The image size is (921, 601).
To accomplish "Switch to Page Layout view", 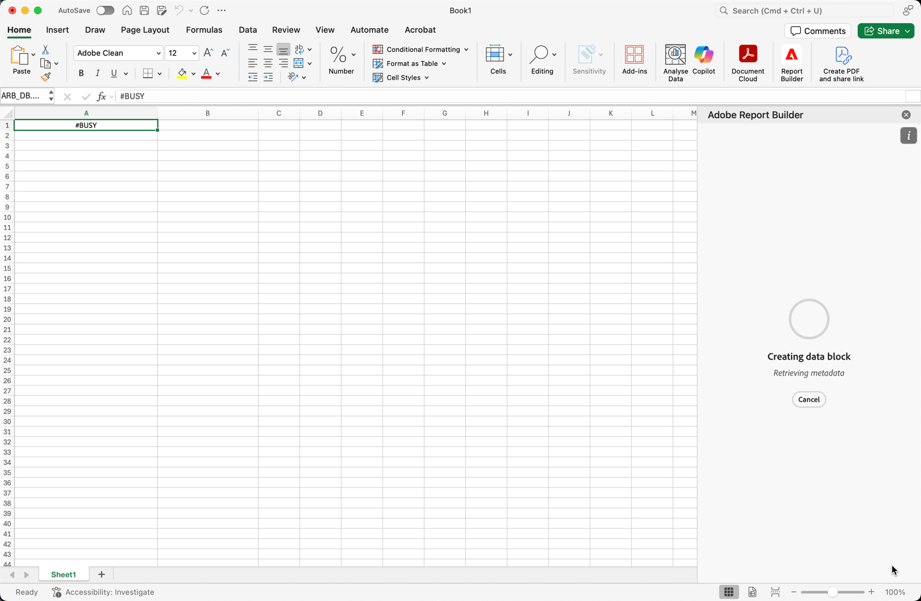I will (753, 592).
